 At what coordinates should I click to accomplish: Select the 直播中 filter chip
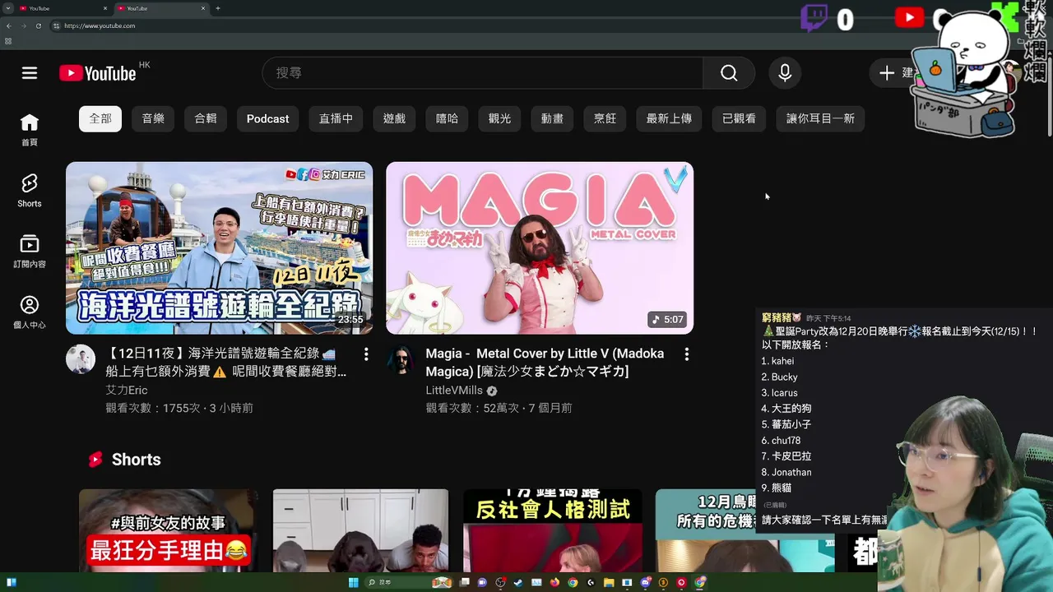click(x=336, y=118)
